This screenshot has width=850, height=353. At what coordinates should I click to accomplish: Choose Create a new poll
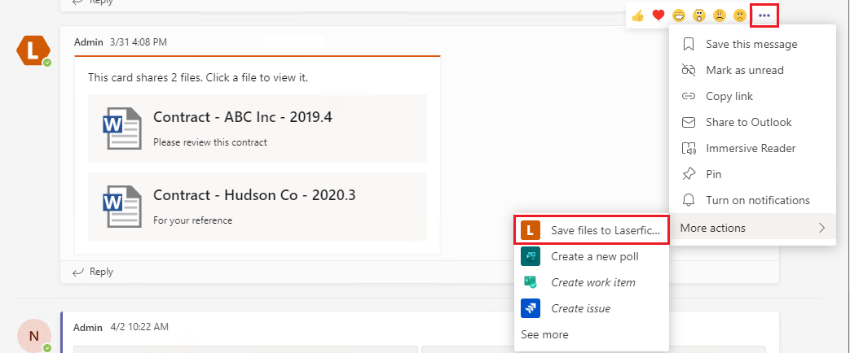pyautogui.click(x=592, y=256)
